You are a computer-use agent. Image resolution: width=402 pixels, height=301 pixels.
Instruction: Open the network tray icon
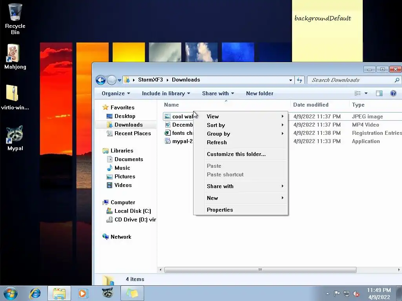346,294
